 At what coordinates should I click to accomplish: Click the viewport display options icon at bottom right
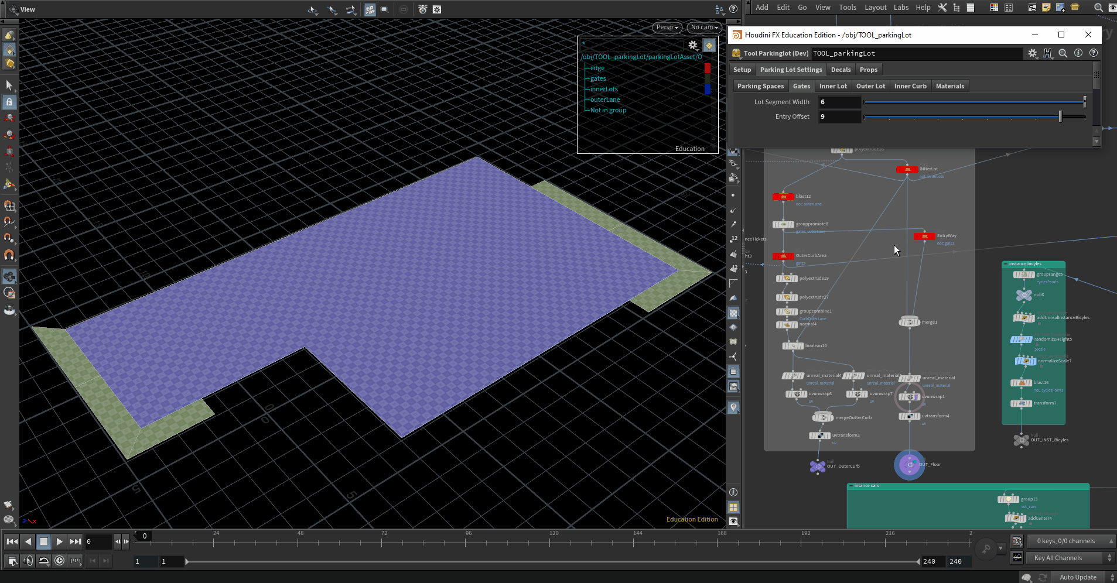[x=733, y=521]
